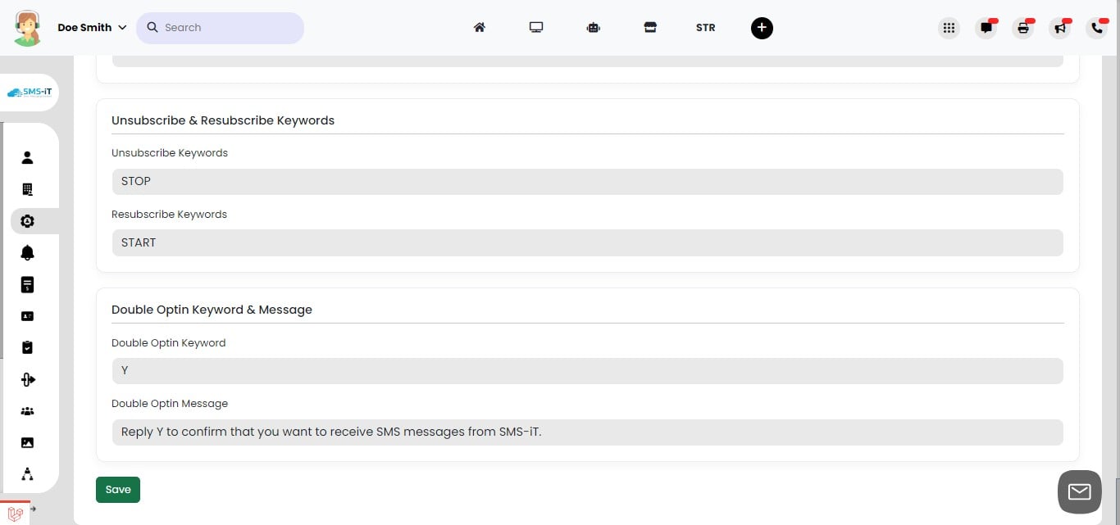Open the megaphone announcements icon
This screenshot has height=525, width=1120.
(1060, 28)
